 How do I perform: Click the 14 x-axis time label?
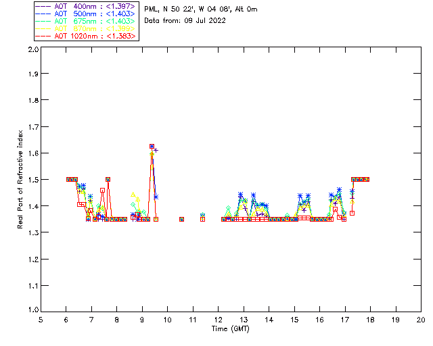point(269,320)
